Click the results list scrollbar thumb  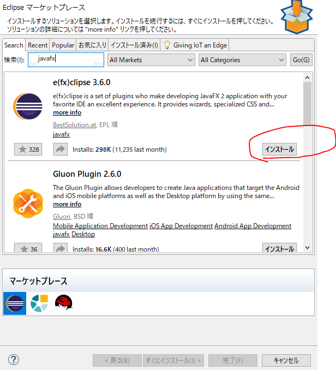click(x=307, y=103)
